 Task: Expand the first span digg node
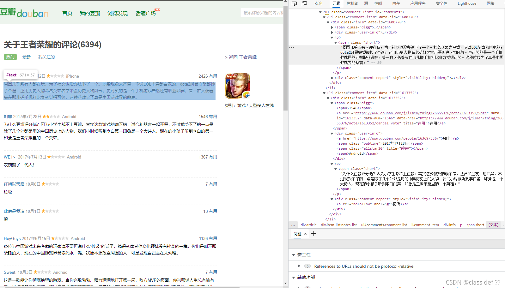[x=332, y=27]
